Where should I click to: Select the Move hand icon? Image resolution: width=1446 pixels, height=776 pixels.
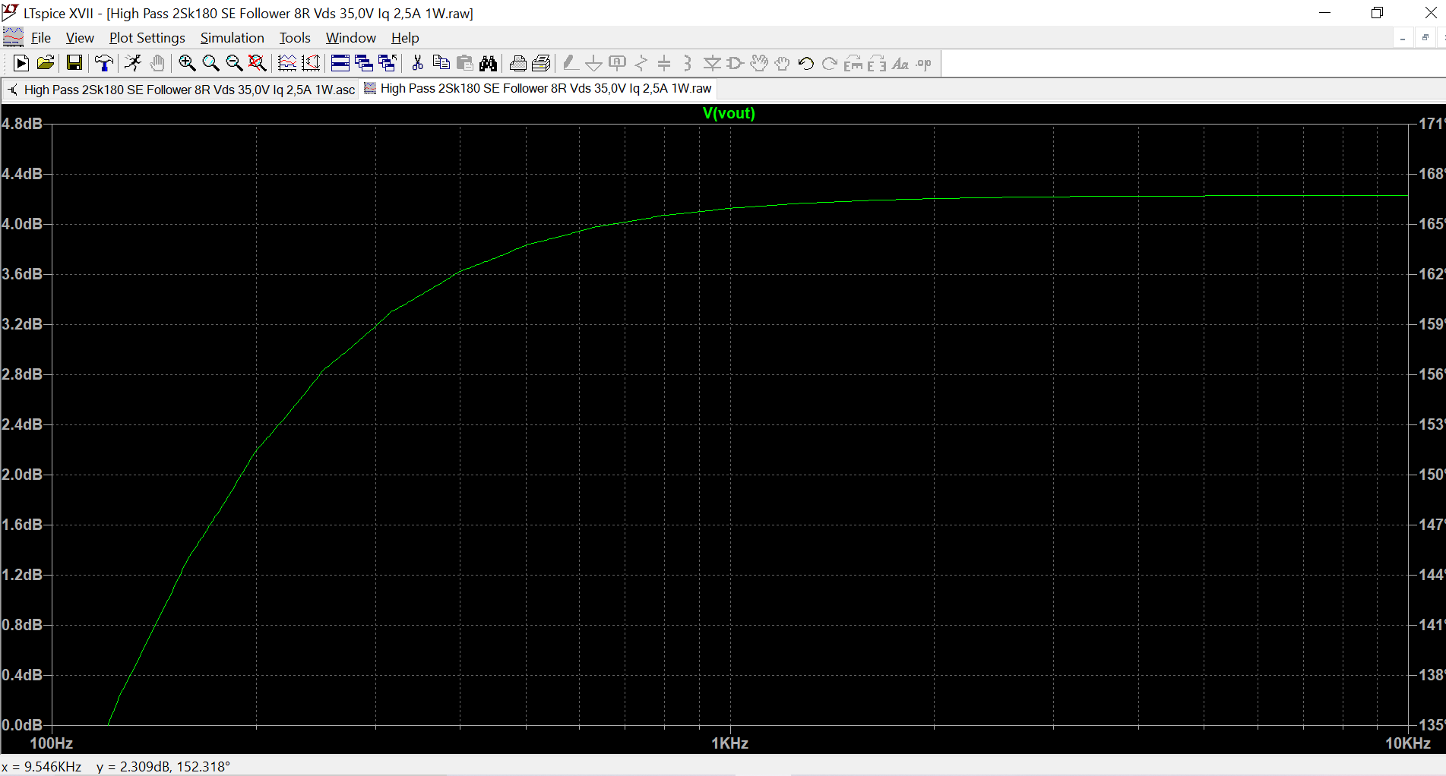coord(759,64)
